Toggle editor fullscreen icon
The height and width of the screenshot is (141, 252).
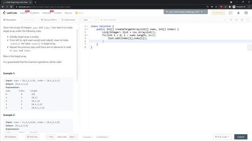pos(248,20)
